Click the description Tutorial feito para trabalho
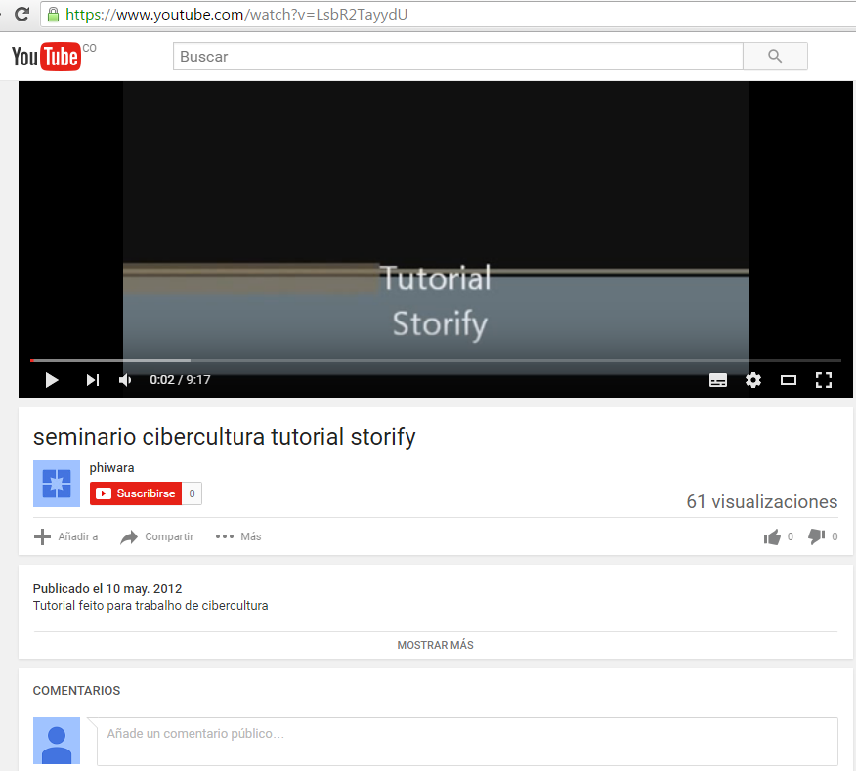This screenshot has width=856, height=771. 150,606
